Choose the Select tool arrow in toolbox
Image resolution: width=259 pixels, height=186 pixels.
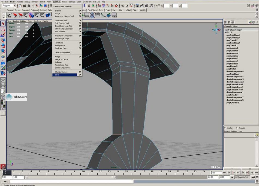[3, 24]
